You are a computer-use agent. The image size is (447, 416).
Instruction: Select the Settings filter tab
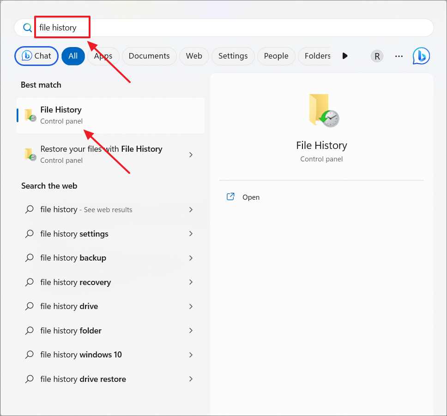pyautogui.click(x=233, y=56)
